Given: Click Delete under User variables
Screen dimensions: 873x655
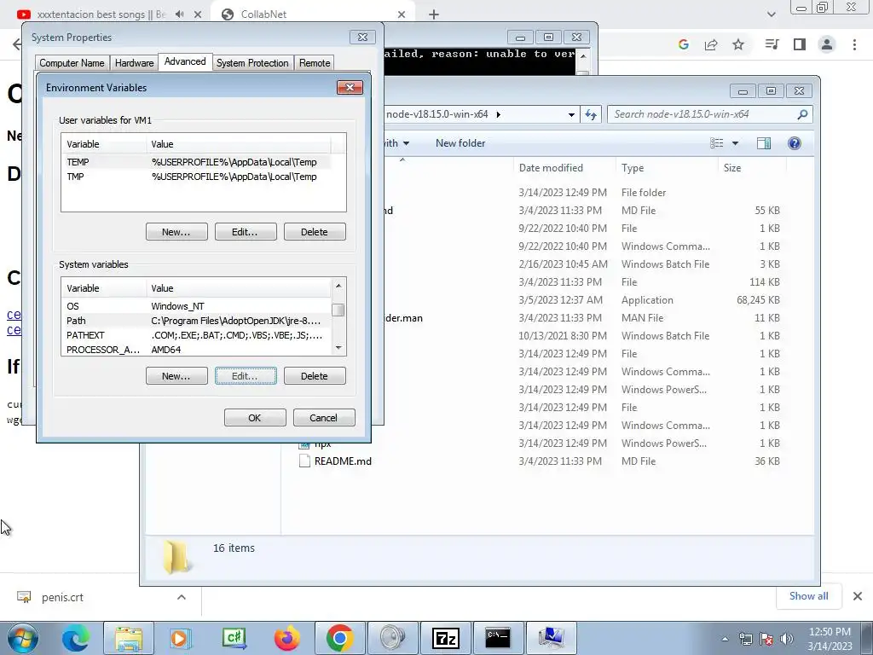Looking at the screenshot, I should pyautogui.click(x=315, y=232).
